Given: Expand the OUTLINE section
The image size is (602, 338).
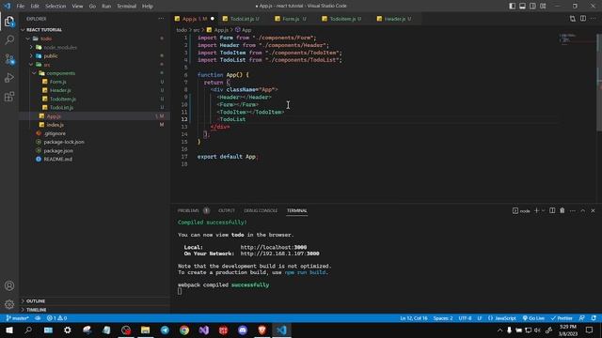Looking at the screenshot, I should click(x=23, y=301).
